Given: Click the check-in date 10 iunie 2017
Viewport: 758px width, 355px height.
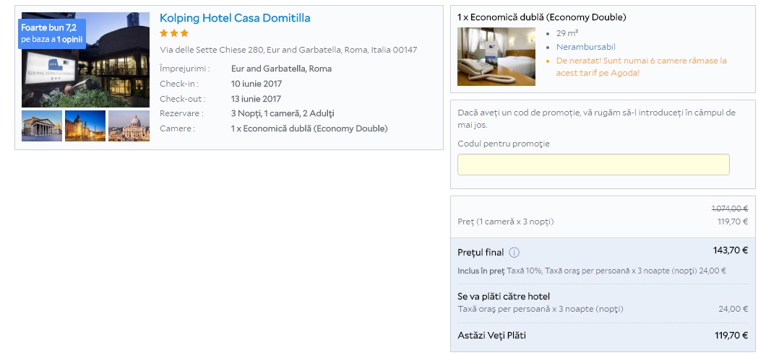Looking at the screenshot, I should point(256,84).
